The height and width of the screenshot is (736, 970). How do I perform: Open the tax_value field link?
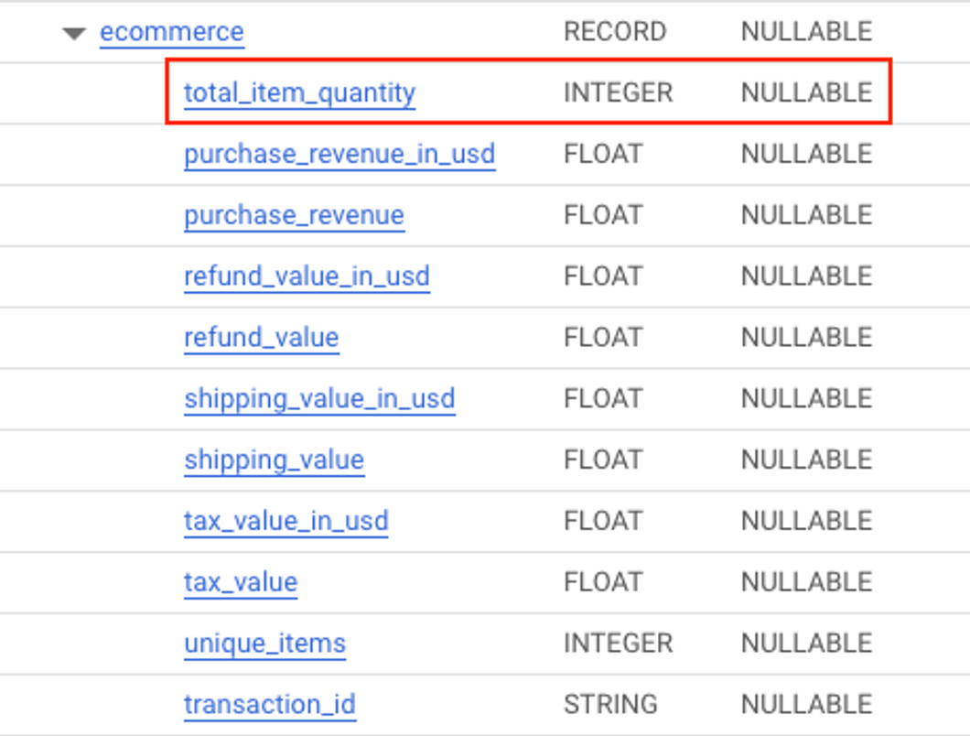[241, 582]
